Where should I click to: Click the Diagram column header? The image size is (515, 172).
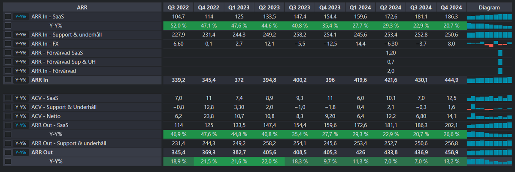click(x=490, y=7)
